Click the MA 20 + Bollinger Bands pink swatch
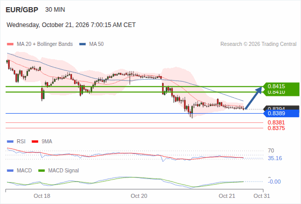 click(10, 44)
